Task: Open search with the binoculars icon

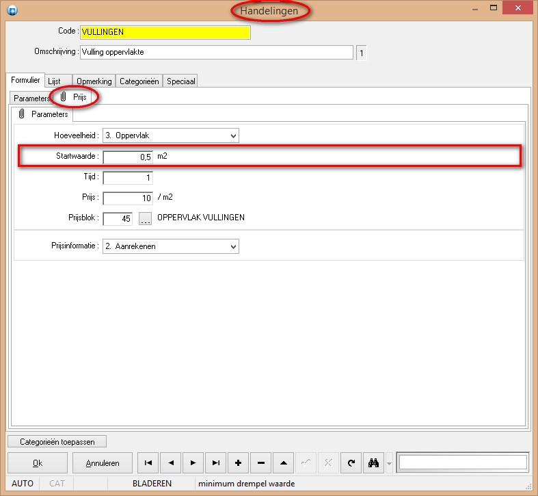Action: pyautogui.click(x=373, y=462)
